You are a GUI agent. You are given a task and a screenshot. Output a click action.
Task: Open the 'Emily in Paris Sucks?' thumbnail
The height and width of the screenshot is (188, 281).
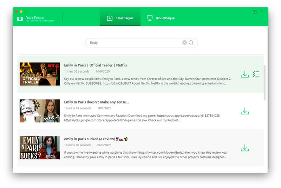(x=40, y=148)
